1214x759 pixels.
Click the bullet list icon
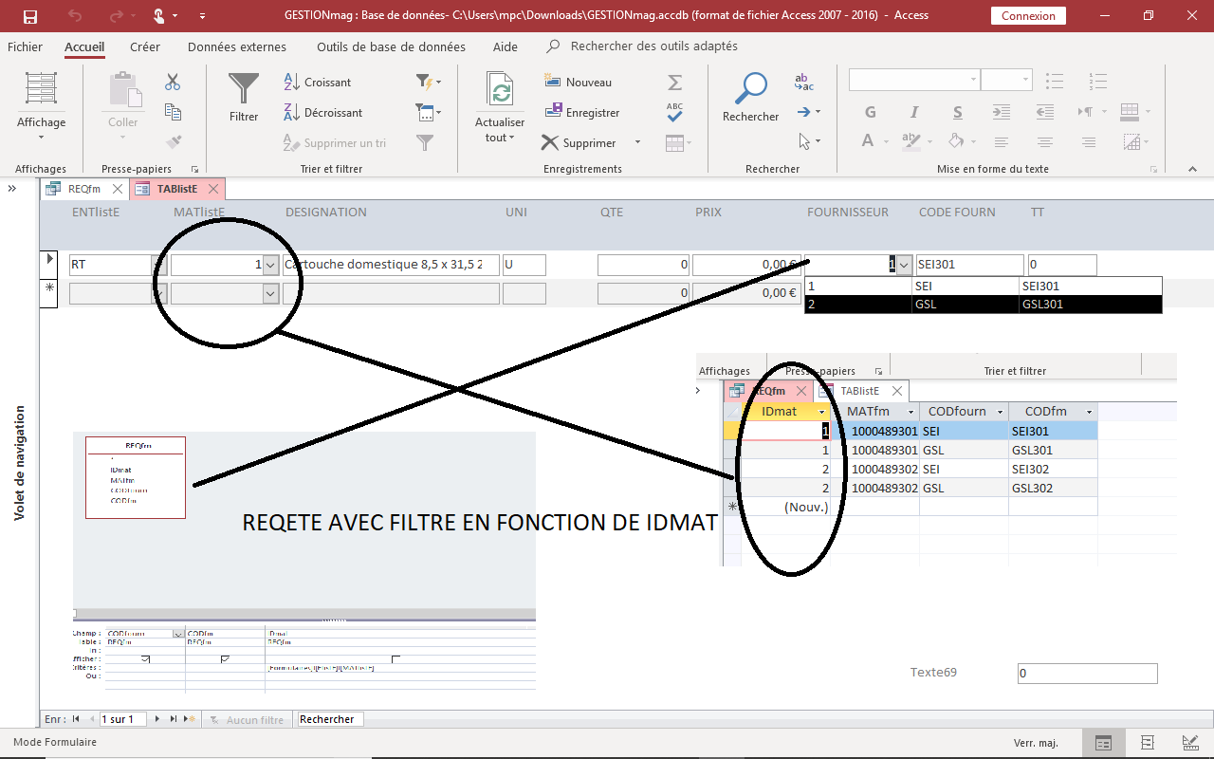click(1056, 82)
